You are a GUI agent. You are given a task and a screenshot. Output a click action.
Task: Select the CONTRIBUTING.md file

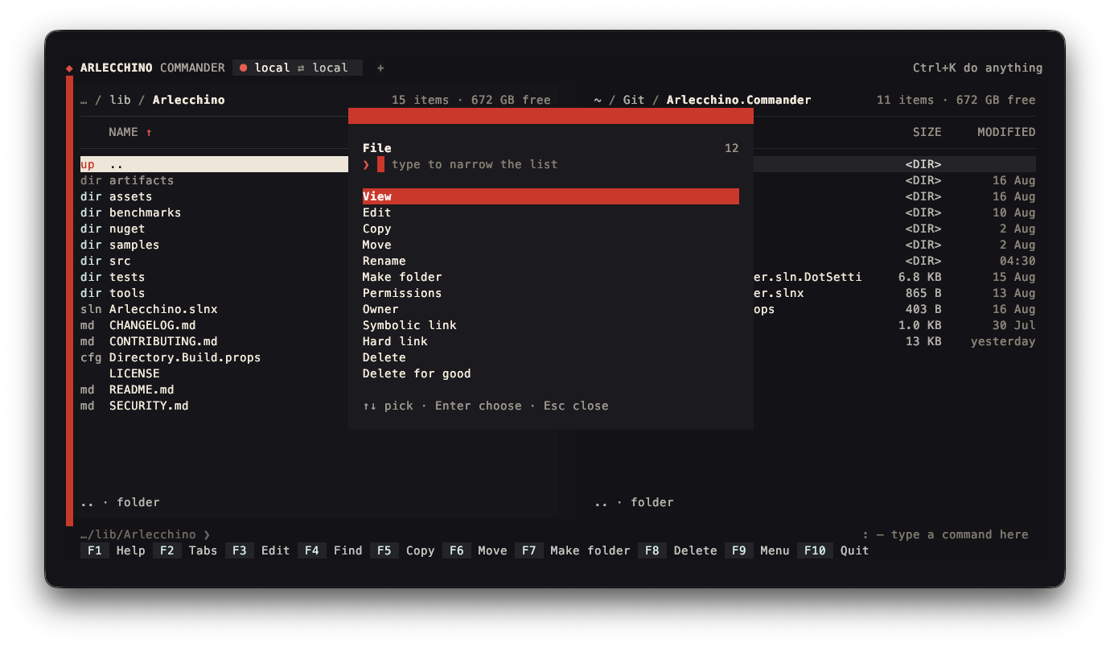(214, 341)
